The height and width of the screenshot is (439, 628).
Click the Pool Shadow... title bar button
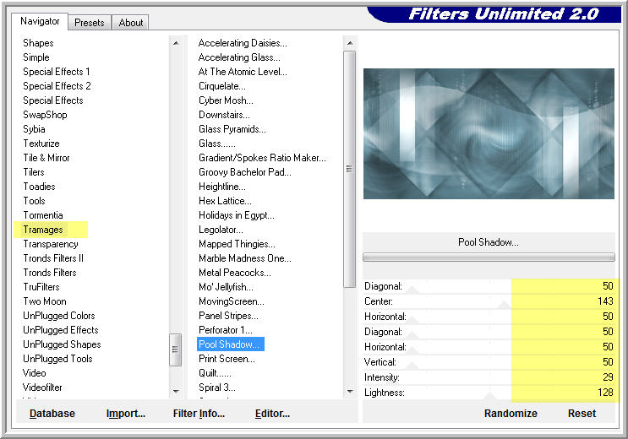tap(489, 242)
